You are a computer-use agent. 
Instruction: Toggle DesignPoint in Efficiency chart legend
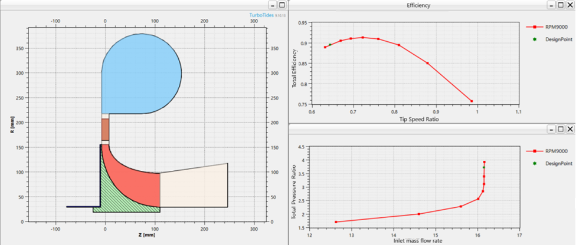click(553, 38)
